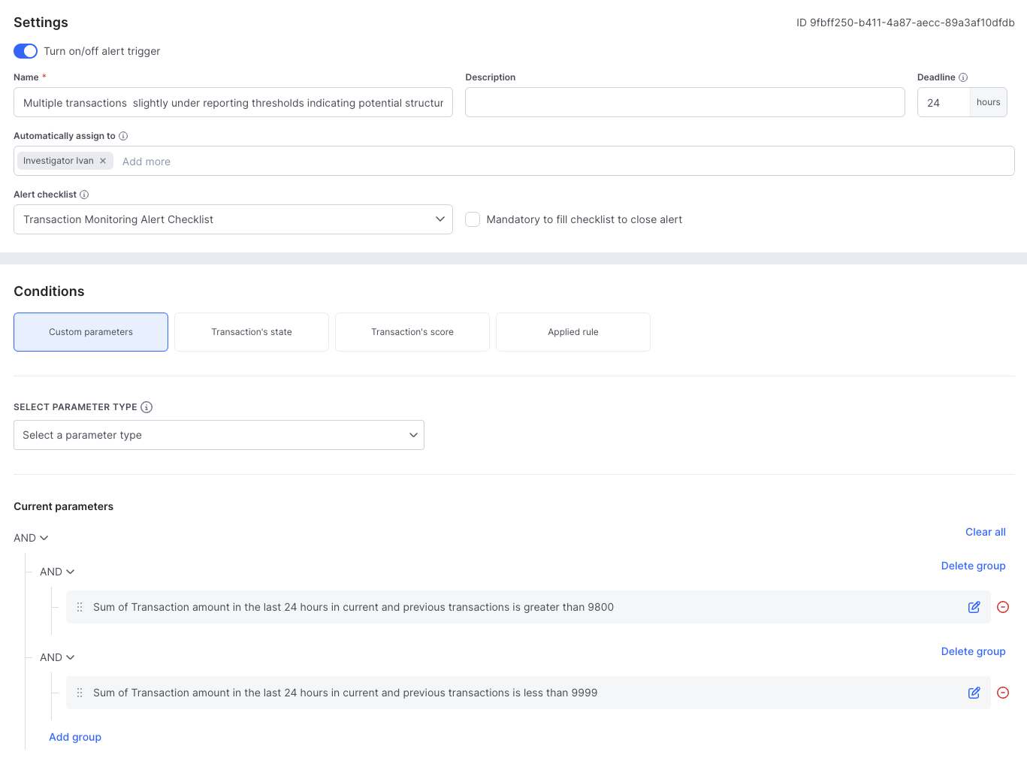
Task: Change the second group's AND operator
Action: point(57,657)
